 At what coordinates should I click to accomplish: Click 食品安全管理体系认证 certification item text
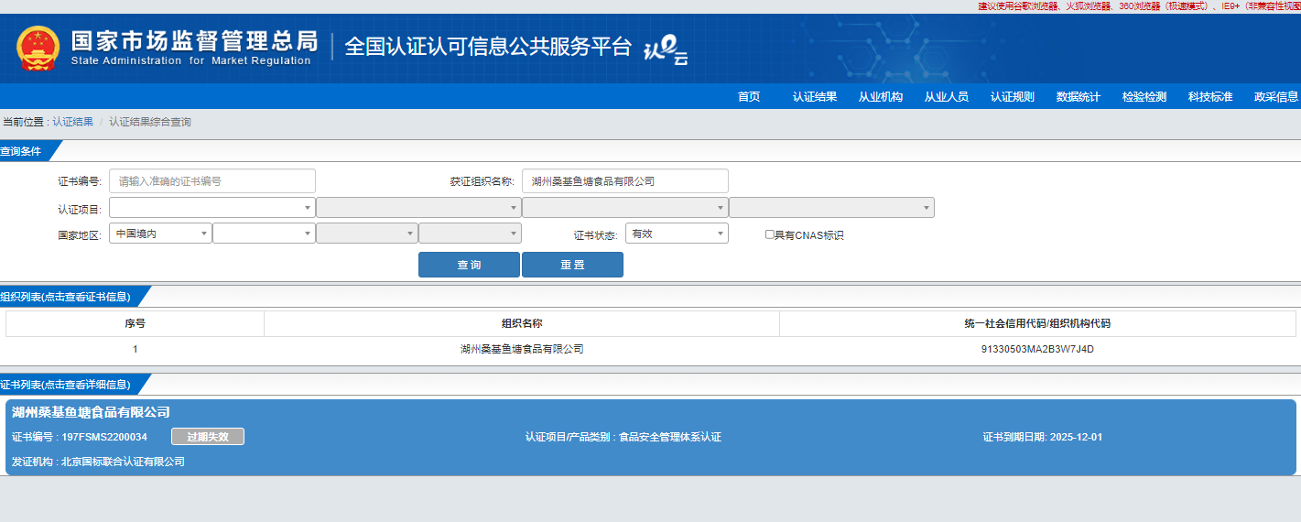tap(670, 437)
